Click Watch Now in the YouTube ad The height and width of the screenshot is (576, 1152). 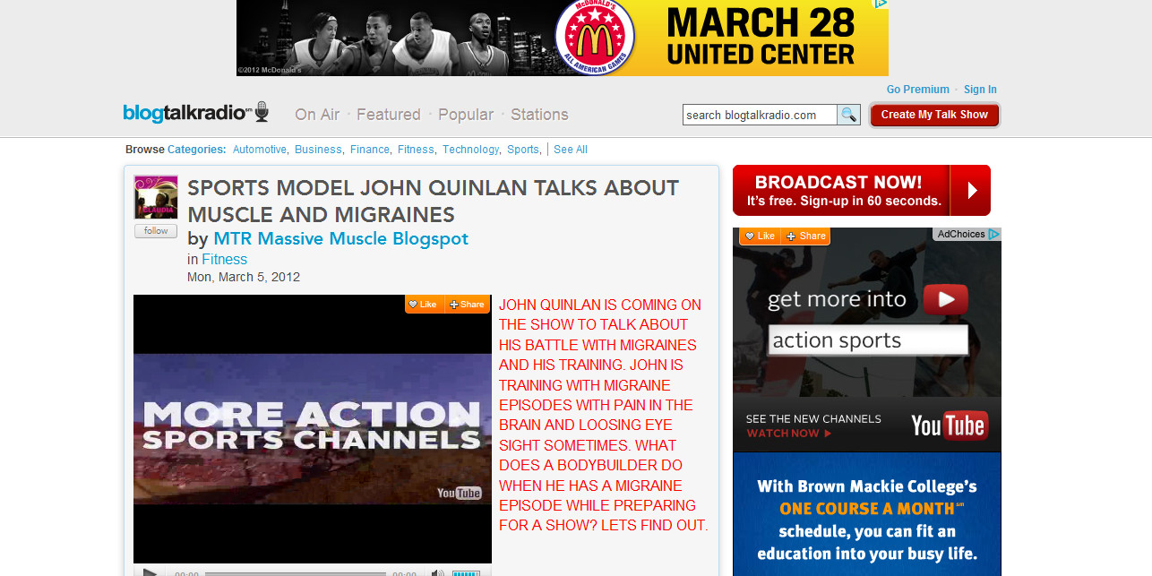(x=788, y=434)
